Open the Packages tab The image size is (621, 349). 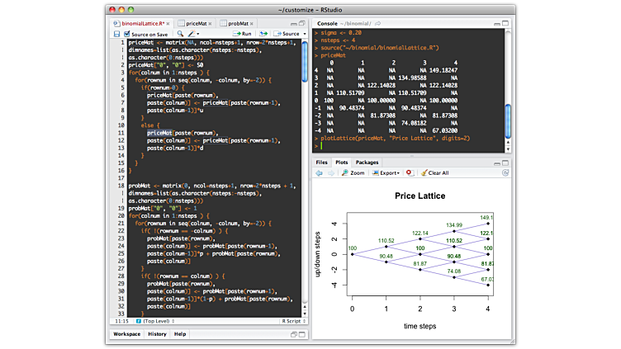(x=367, y=163)
